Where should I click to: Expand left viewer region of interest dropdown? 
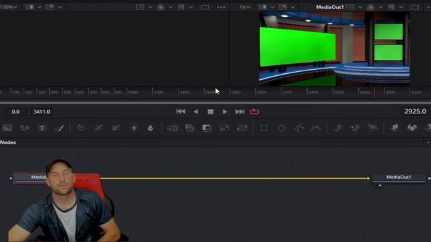coord(150,7)
